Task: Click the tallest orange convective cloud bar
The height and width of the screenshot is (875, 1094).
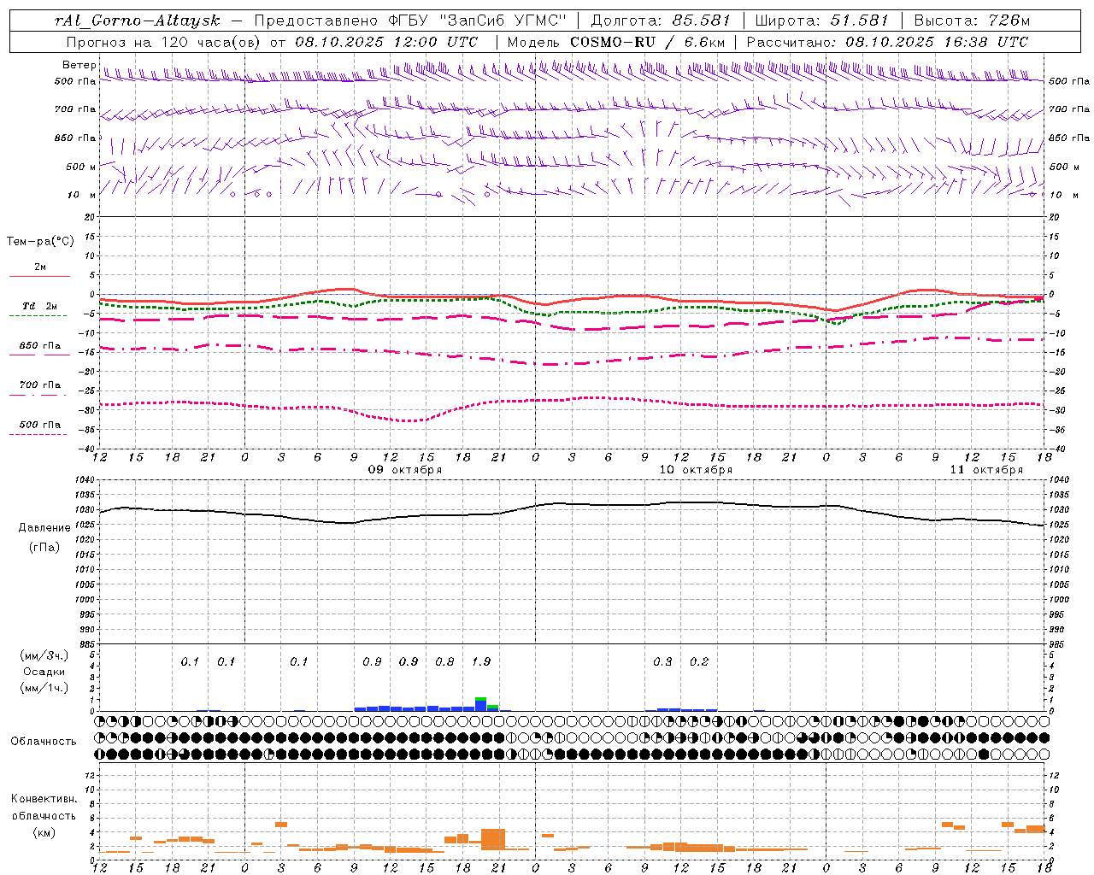Action: pos(493,839)
